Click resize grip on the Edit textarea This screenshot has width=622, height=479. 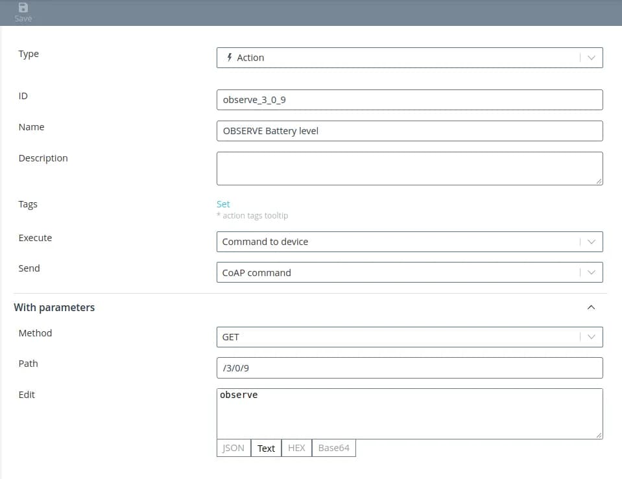pyautogui.click(x=599, y=435)
